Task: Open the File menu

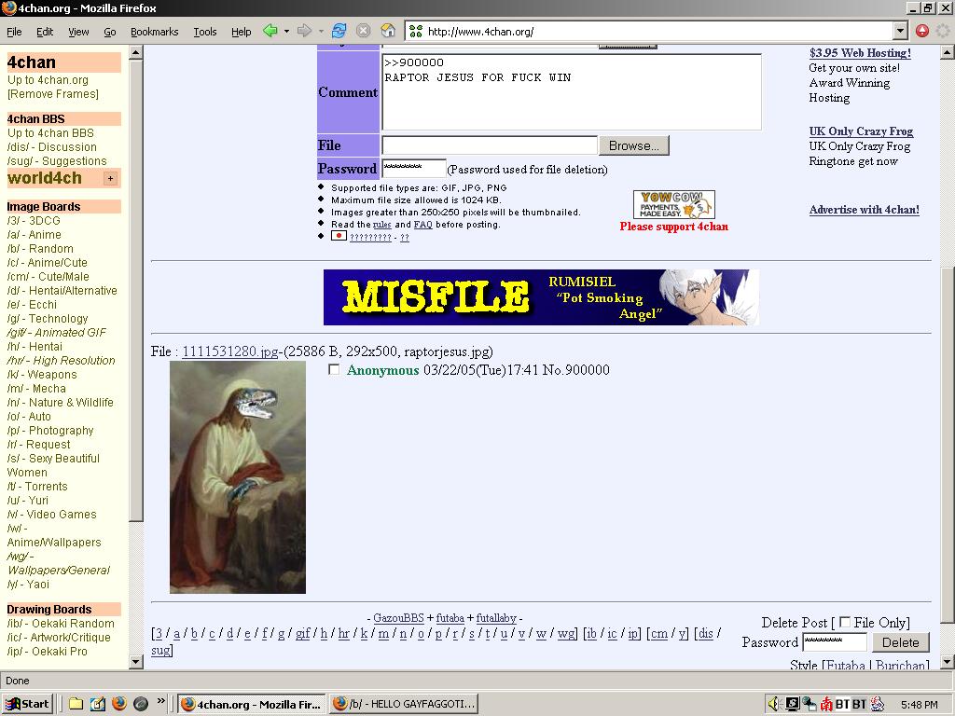Action: (x=14, y=32)
